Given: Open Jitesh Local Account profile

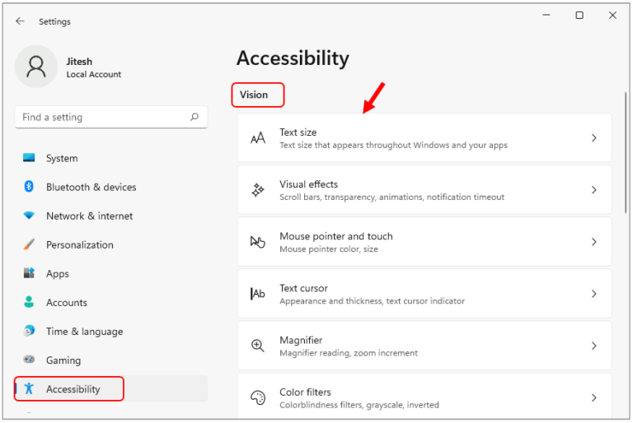Looking at the screenshot, I should point(93,67).
